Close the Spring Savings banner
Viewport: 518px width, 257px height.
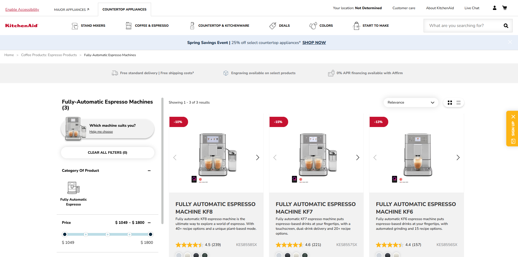click(x=510, y=42)
